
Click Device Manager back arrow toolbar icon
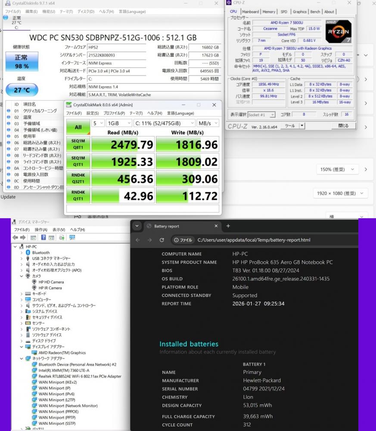[x=15, y=237]
